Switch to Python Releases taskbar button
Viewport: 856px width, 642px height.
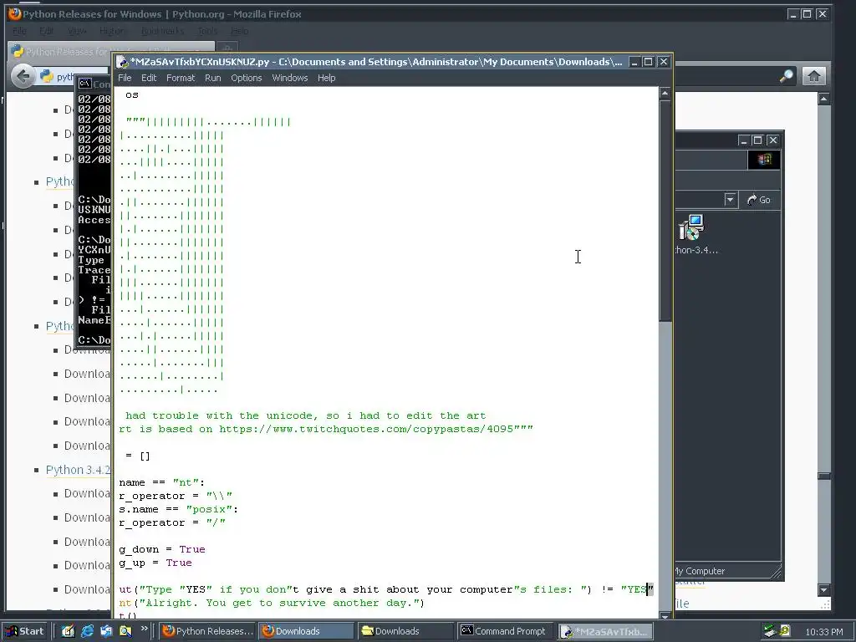(207, 631)
